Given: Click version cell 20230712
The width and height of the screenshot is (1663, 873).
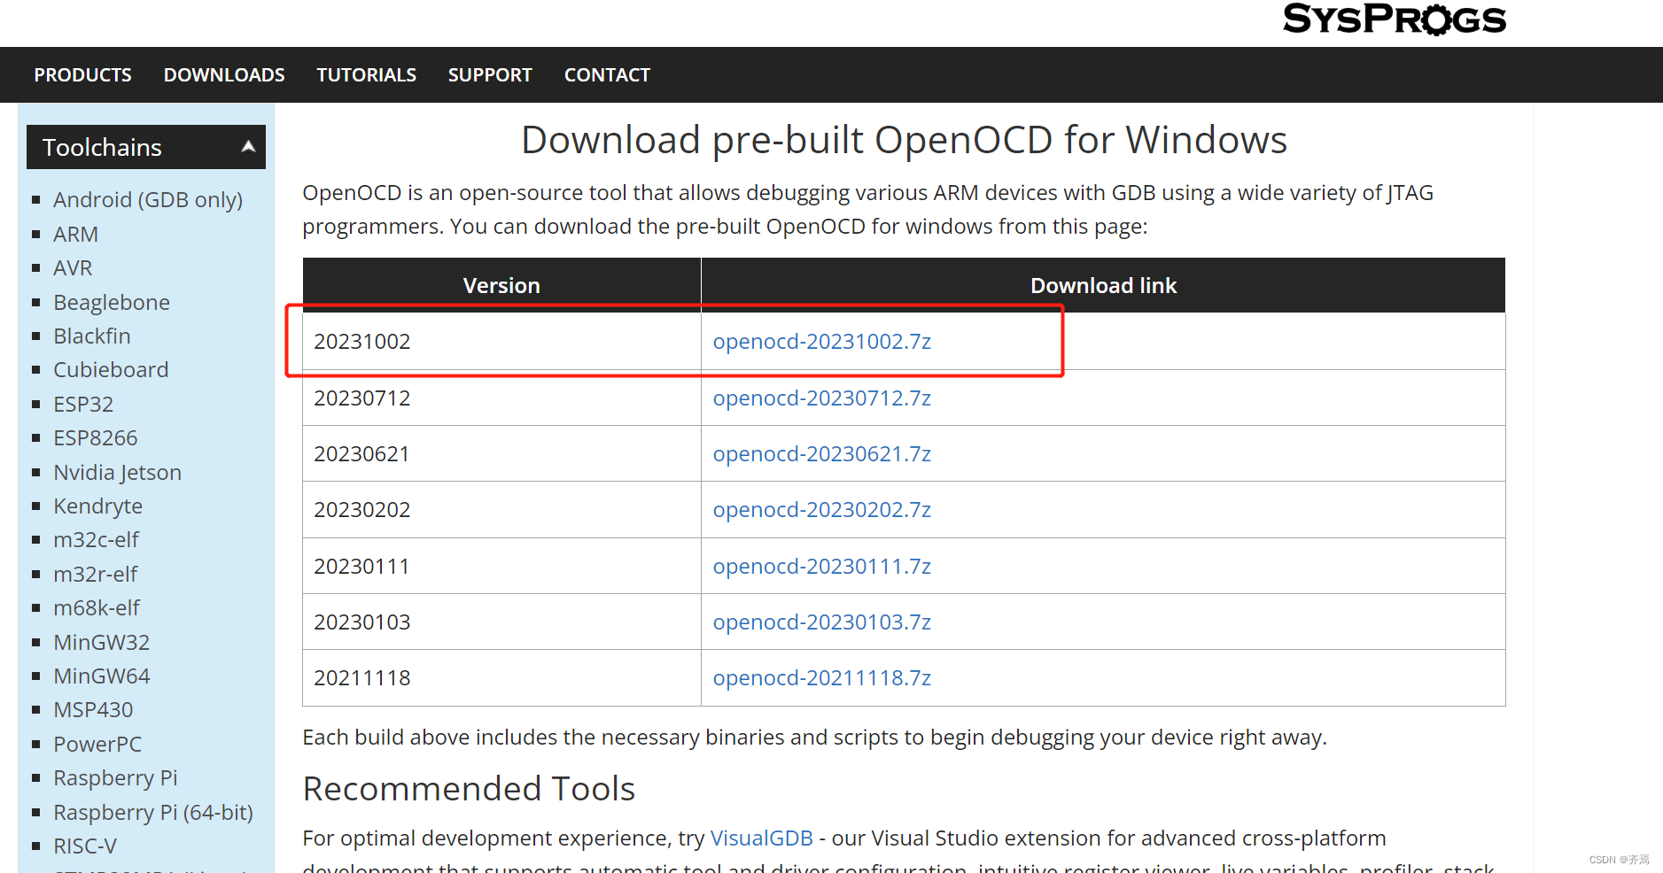Looking at the screenshot, I should [x=501, y=398].
